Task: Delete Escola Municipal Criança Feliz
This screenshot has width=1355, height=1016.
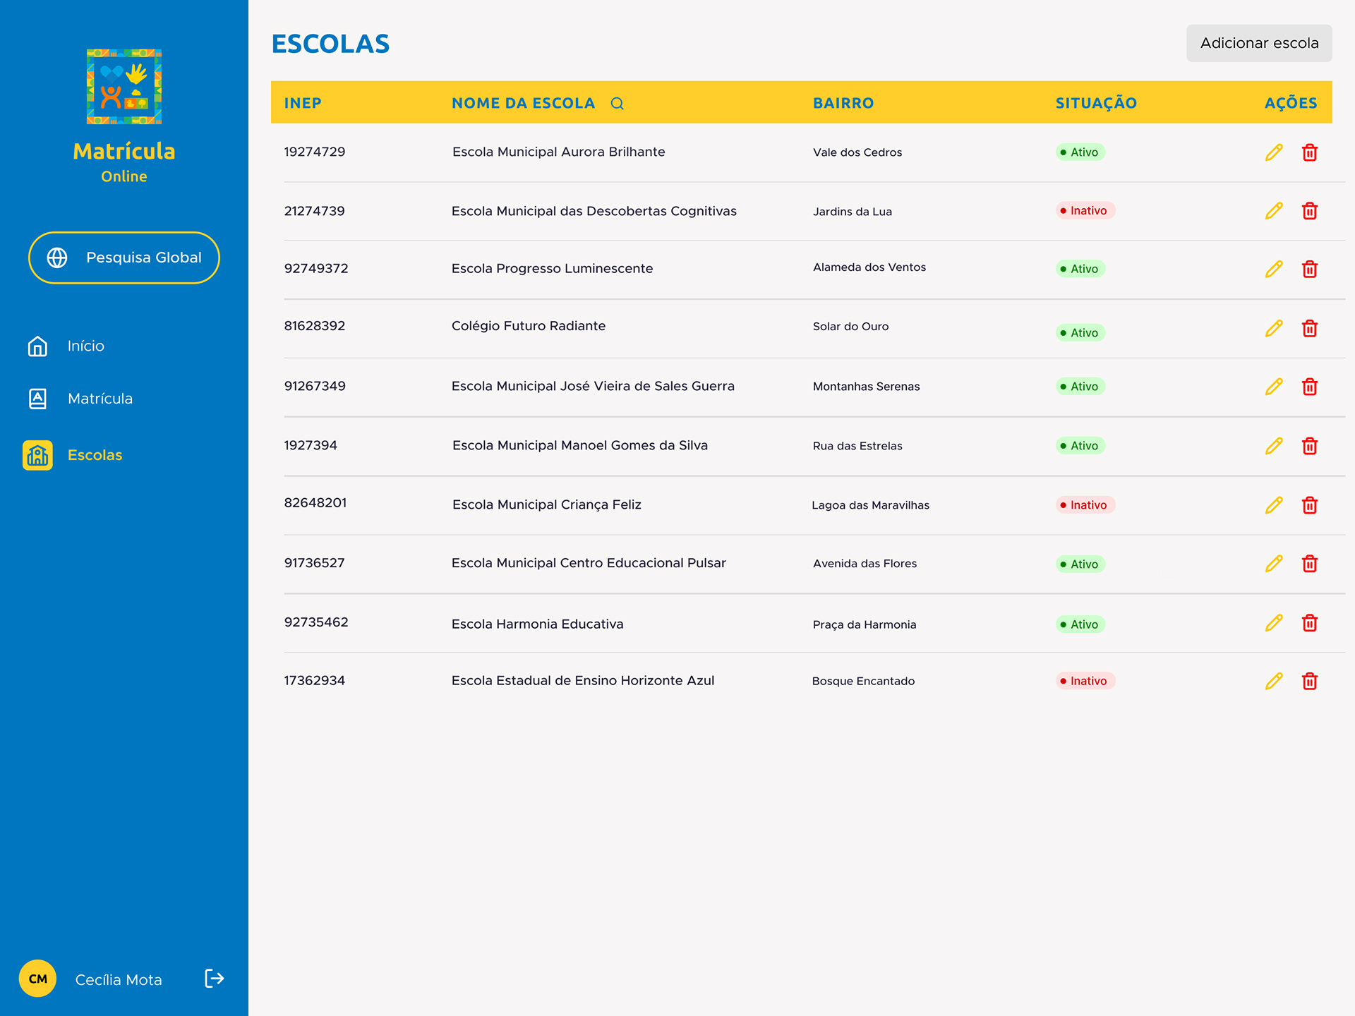Action: pos(1310,505)
